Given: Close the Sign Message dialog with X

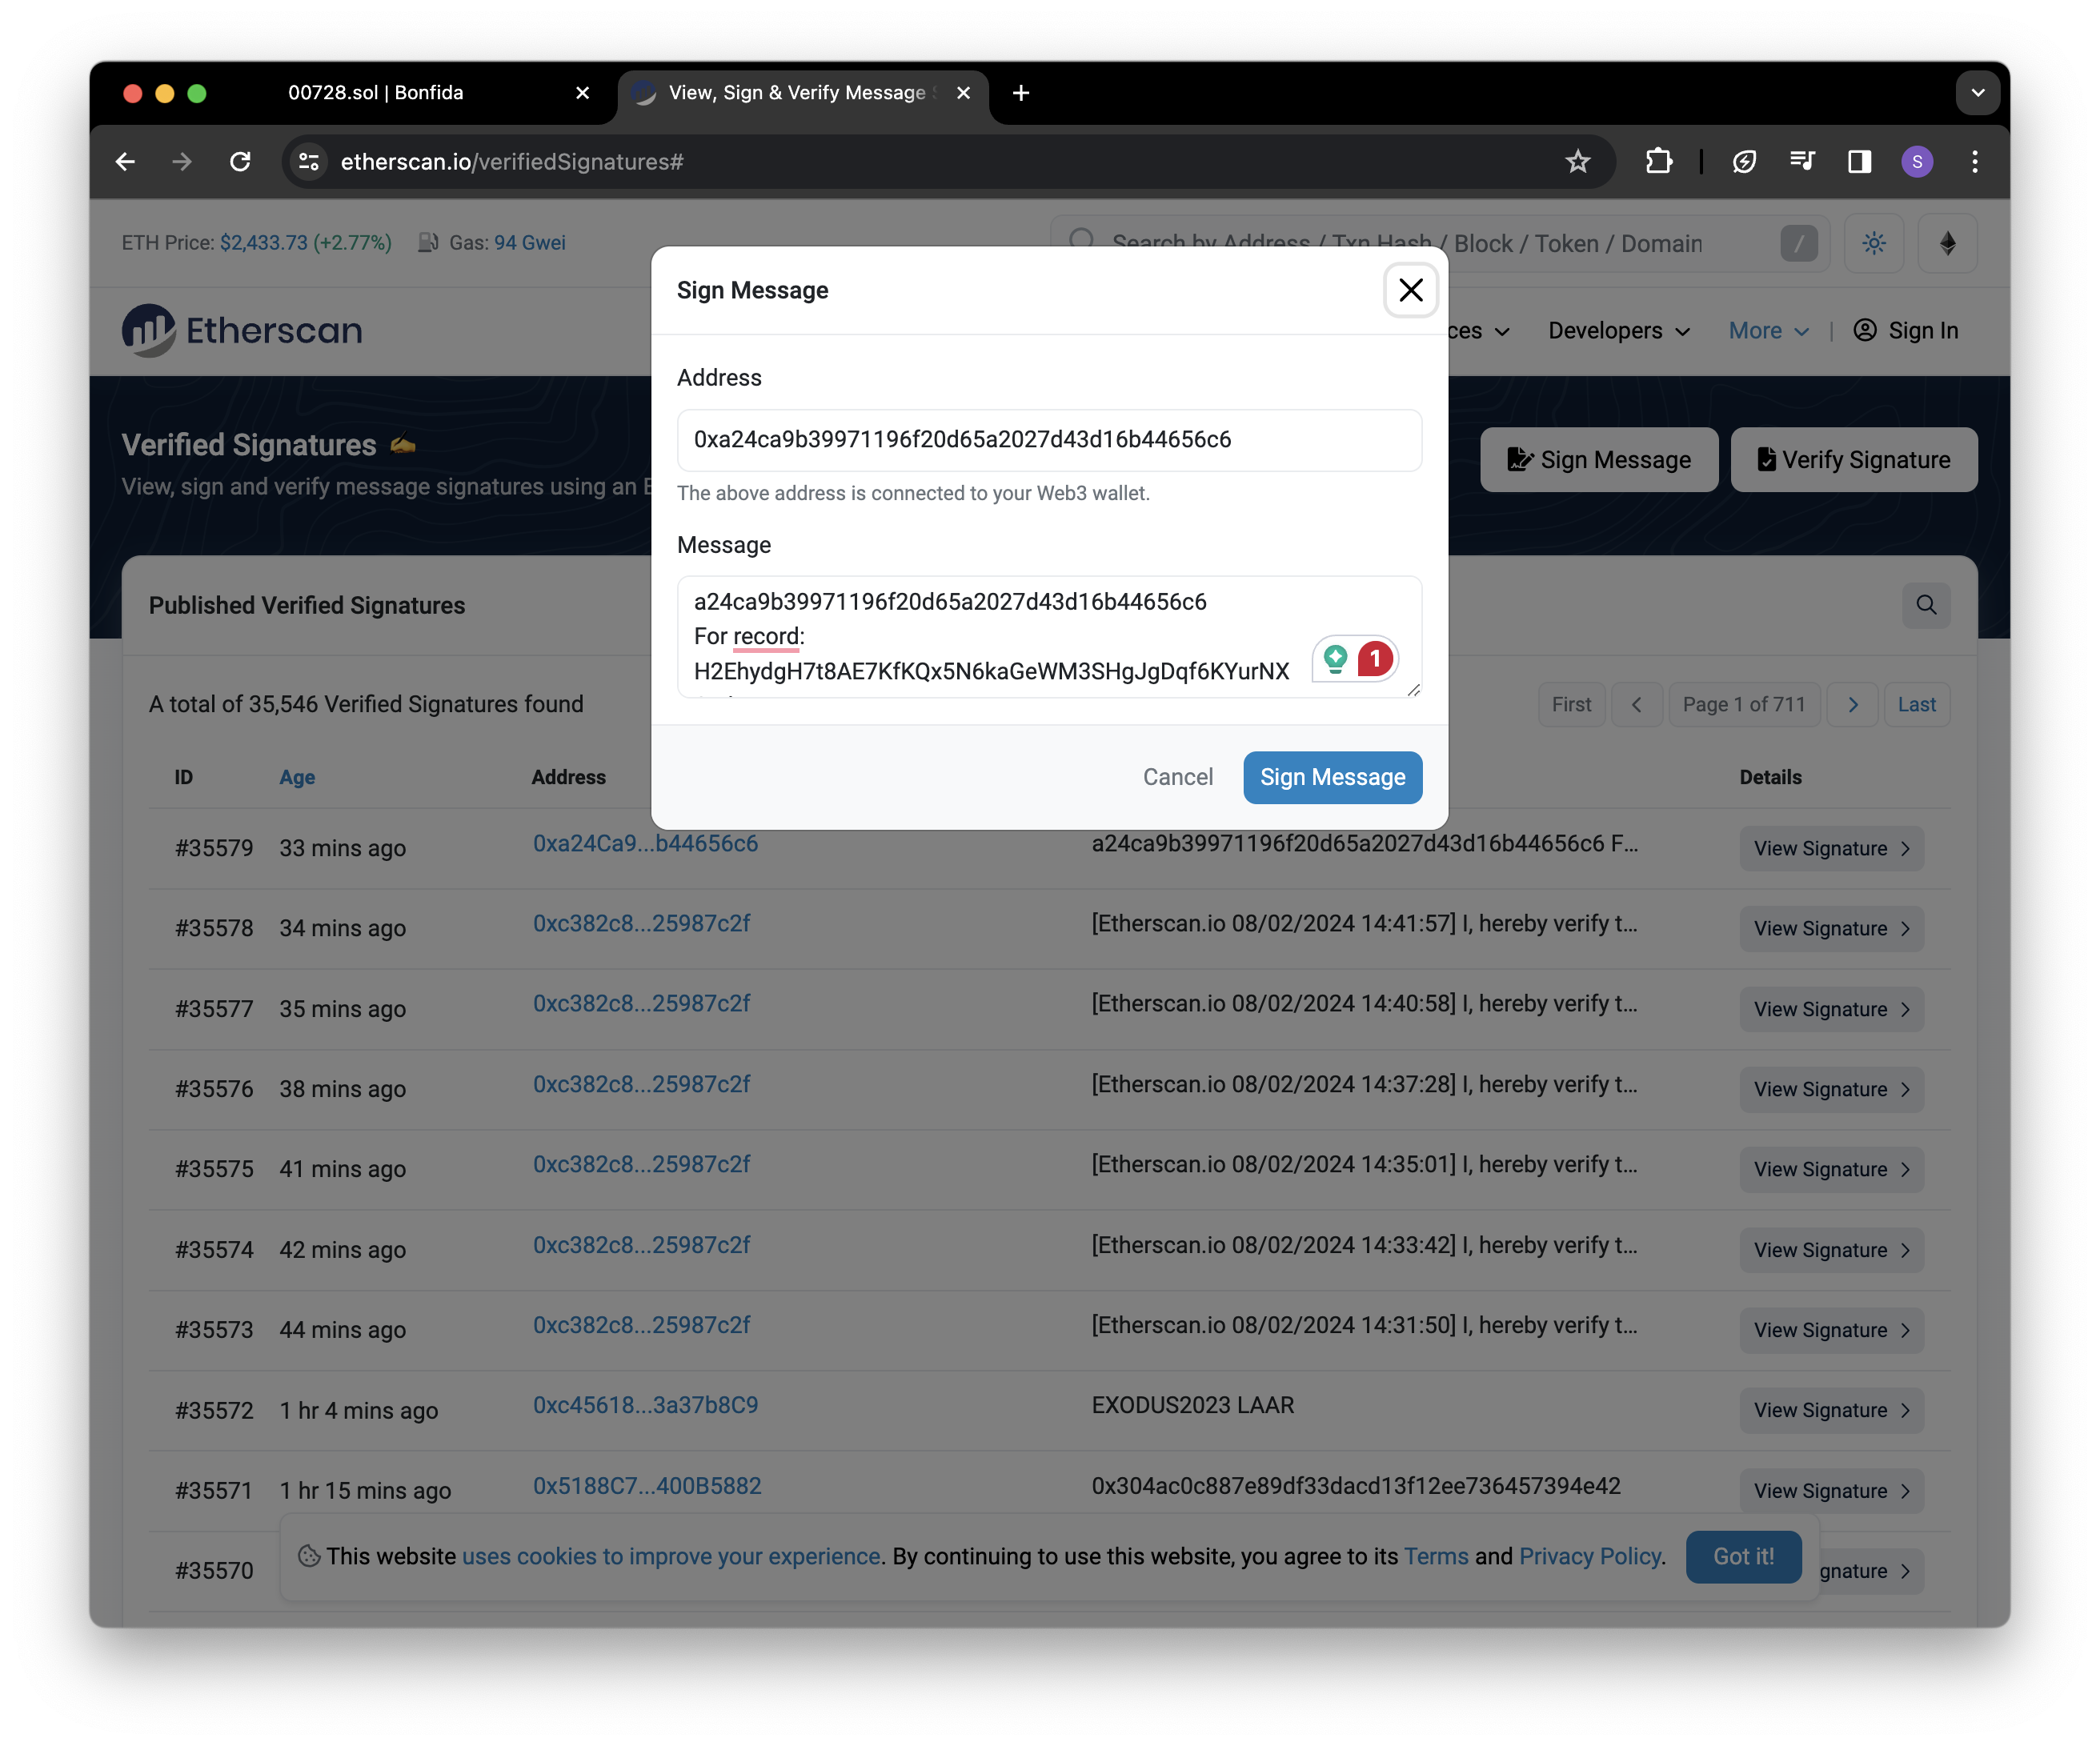Looking at the screenshot, I should [x=1410, y=290].
